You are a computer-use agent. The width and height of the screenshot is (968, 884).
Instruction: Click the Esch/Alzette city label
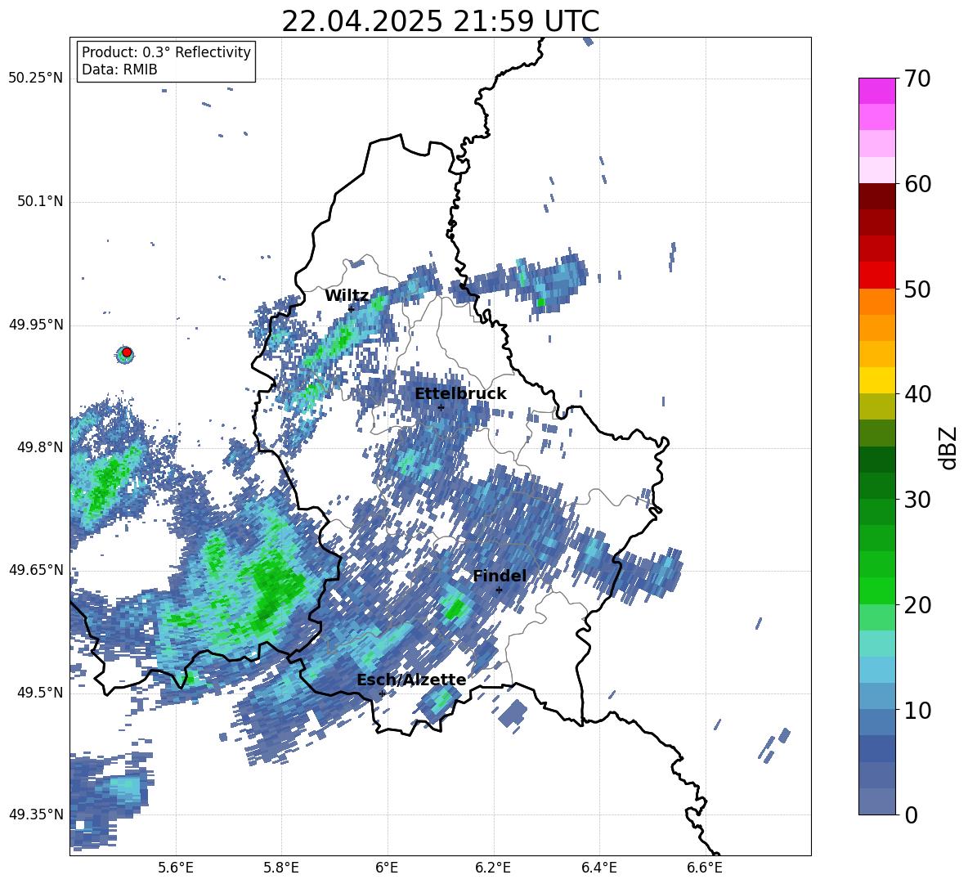tap(411, 680)
